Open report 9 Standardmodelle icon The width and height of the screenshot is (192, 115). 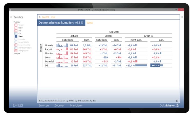tap(16, 48)
